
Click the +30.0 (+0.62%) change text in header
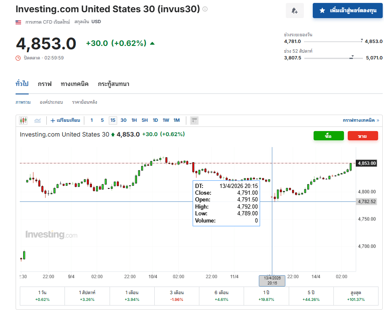[116, 43]
